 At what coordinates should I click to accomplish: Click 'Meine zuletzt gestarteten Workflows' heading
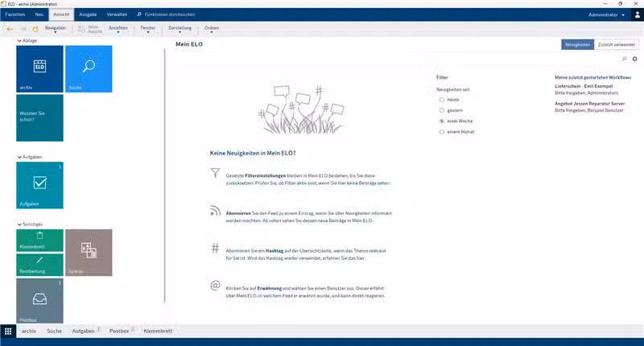coord(592,77)
